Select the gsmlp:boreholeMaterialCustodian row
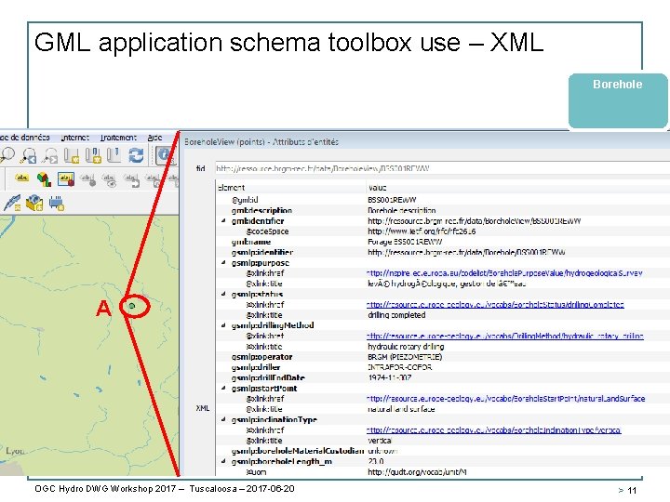Image resolution: width=670 pixels, height=502 pixels. click(x=443, y=451)
